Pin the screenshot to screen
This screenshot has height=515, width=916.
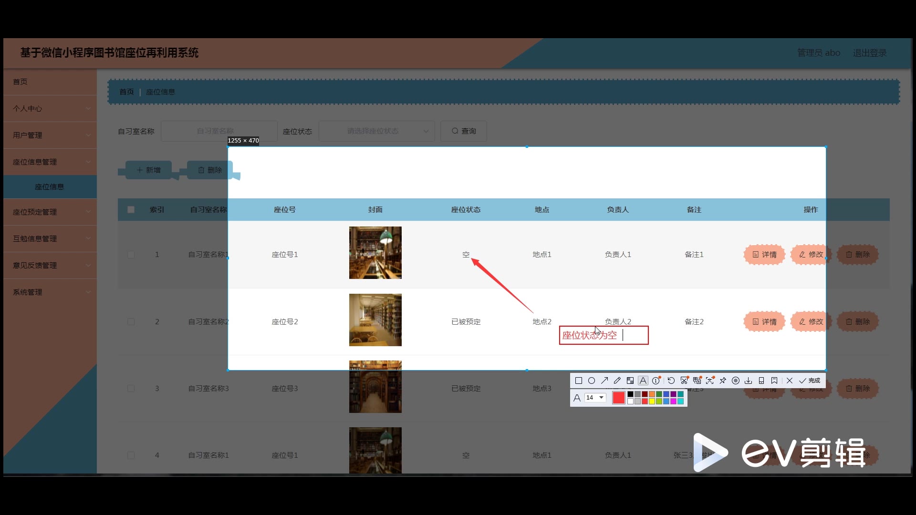click(x=723, y=381)
